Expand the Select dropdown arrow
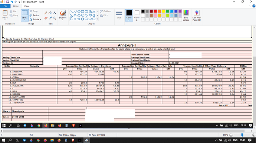 pos(24,20)
